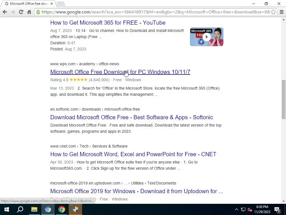
Task: Open Windows taskbar search
Action: pos(20,209)
